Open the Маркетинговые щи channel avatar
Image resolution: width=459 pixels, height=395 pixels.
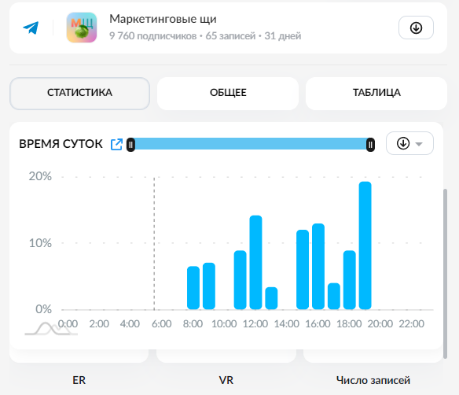[82, 28]
